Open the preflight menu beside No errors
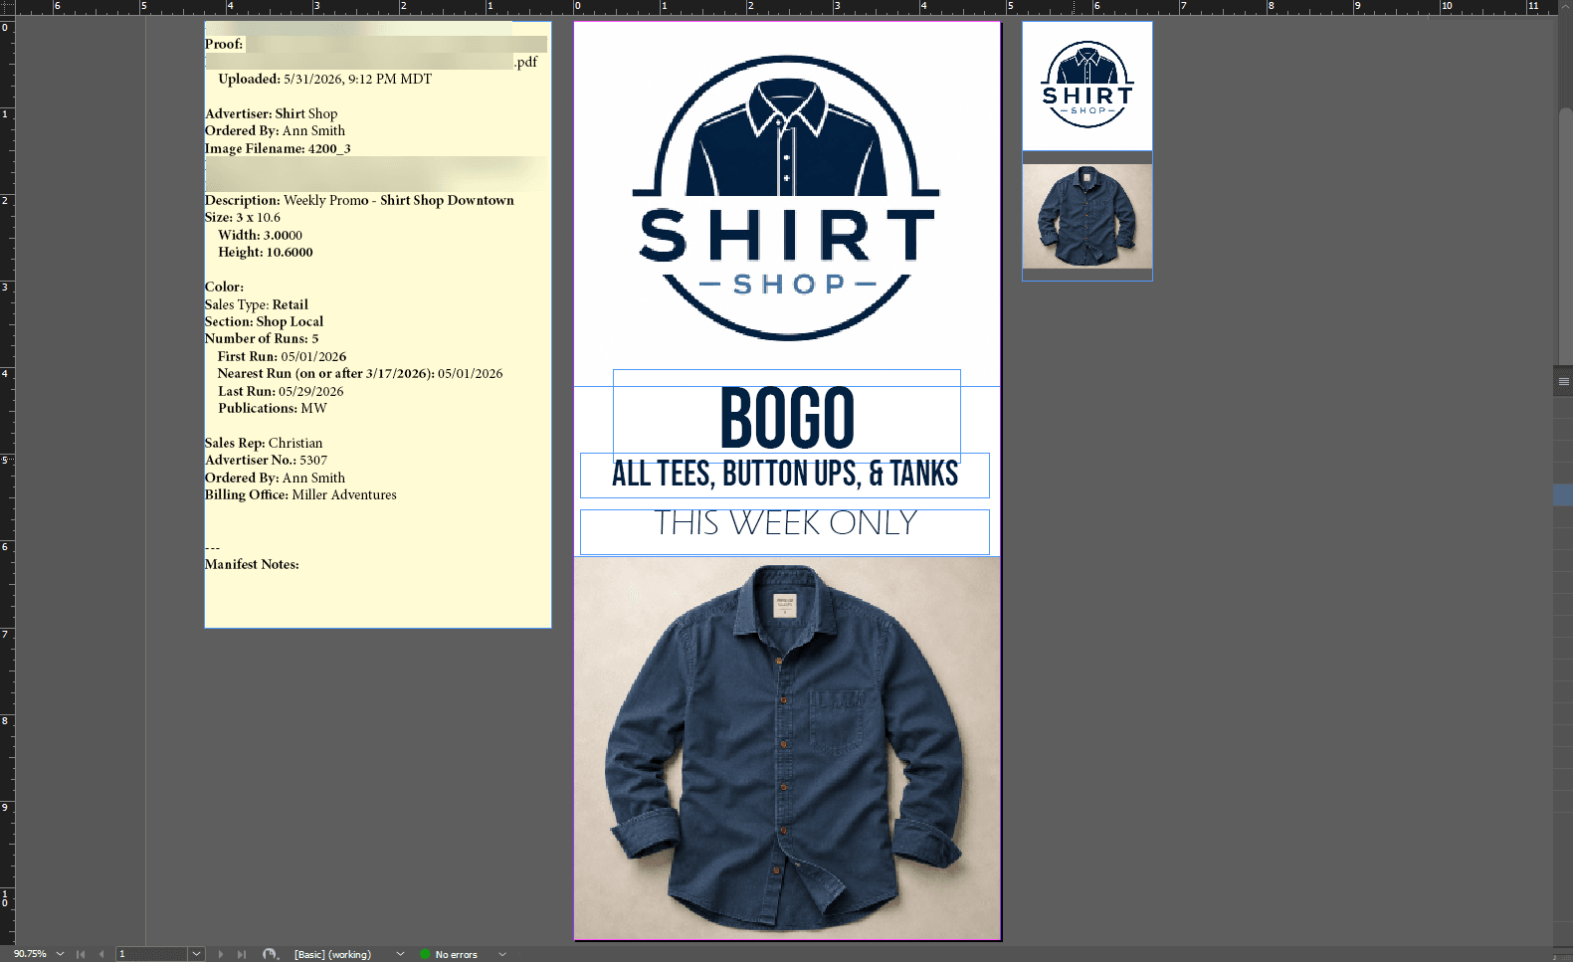This screenshot has height=962, width=1573. click(502, 954)
